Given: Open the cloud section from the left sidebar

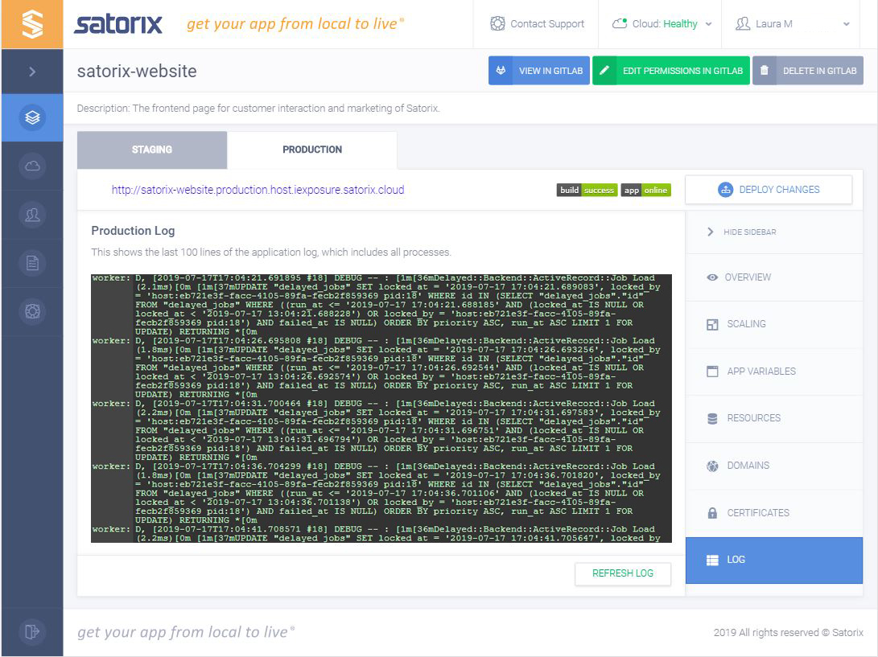Looking at the screenshot, I should click(x=32, y=166).
